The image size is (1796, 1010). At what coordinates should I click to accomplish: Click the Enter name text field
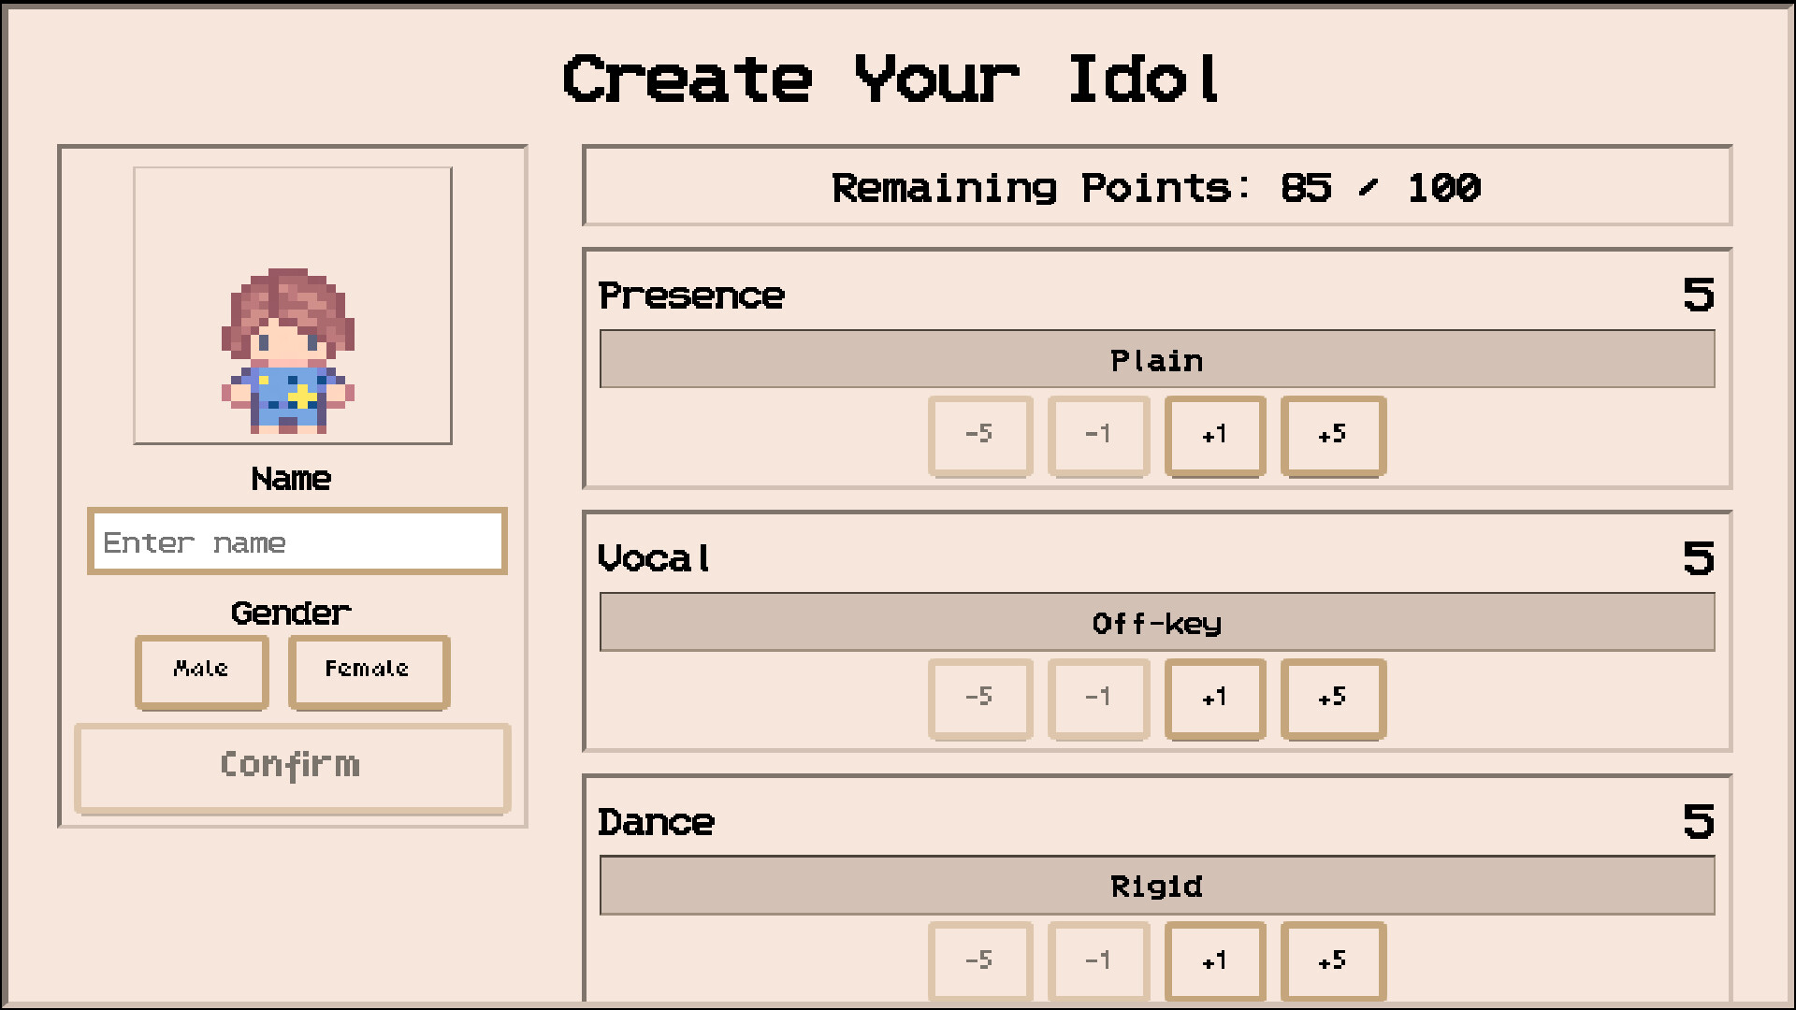[297, 541]
